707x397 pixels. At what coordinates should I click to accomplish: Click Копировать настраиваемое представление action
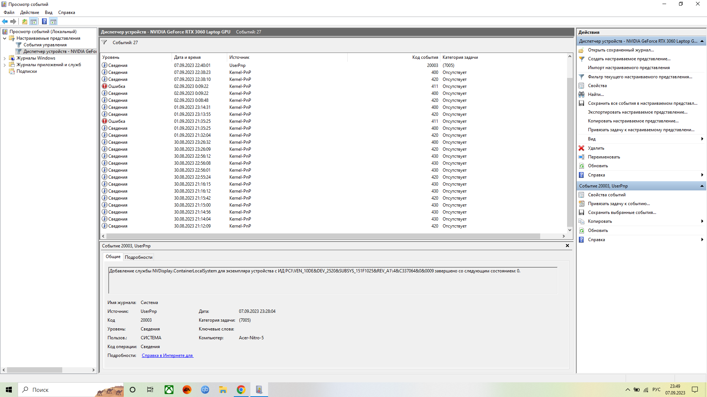tap(633, 121)
